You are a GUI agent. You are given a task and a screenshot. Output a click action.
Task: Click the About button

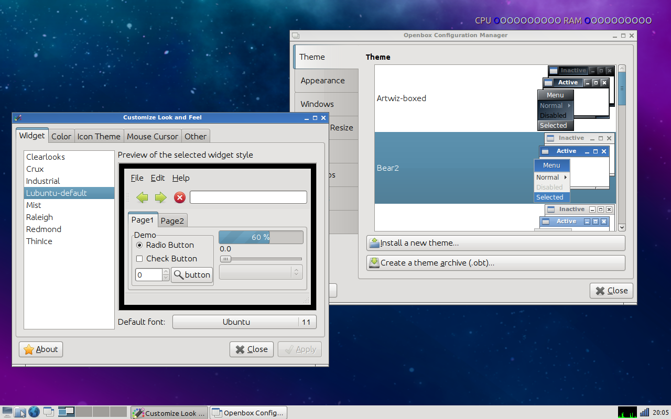click(41, 349)
